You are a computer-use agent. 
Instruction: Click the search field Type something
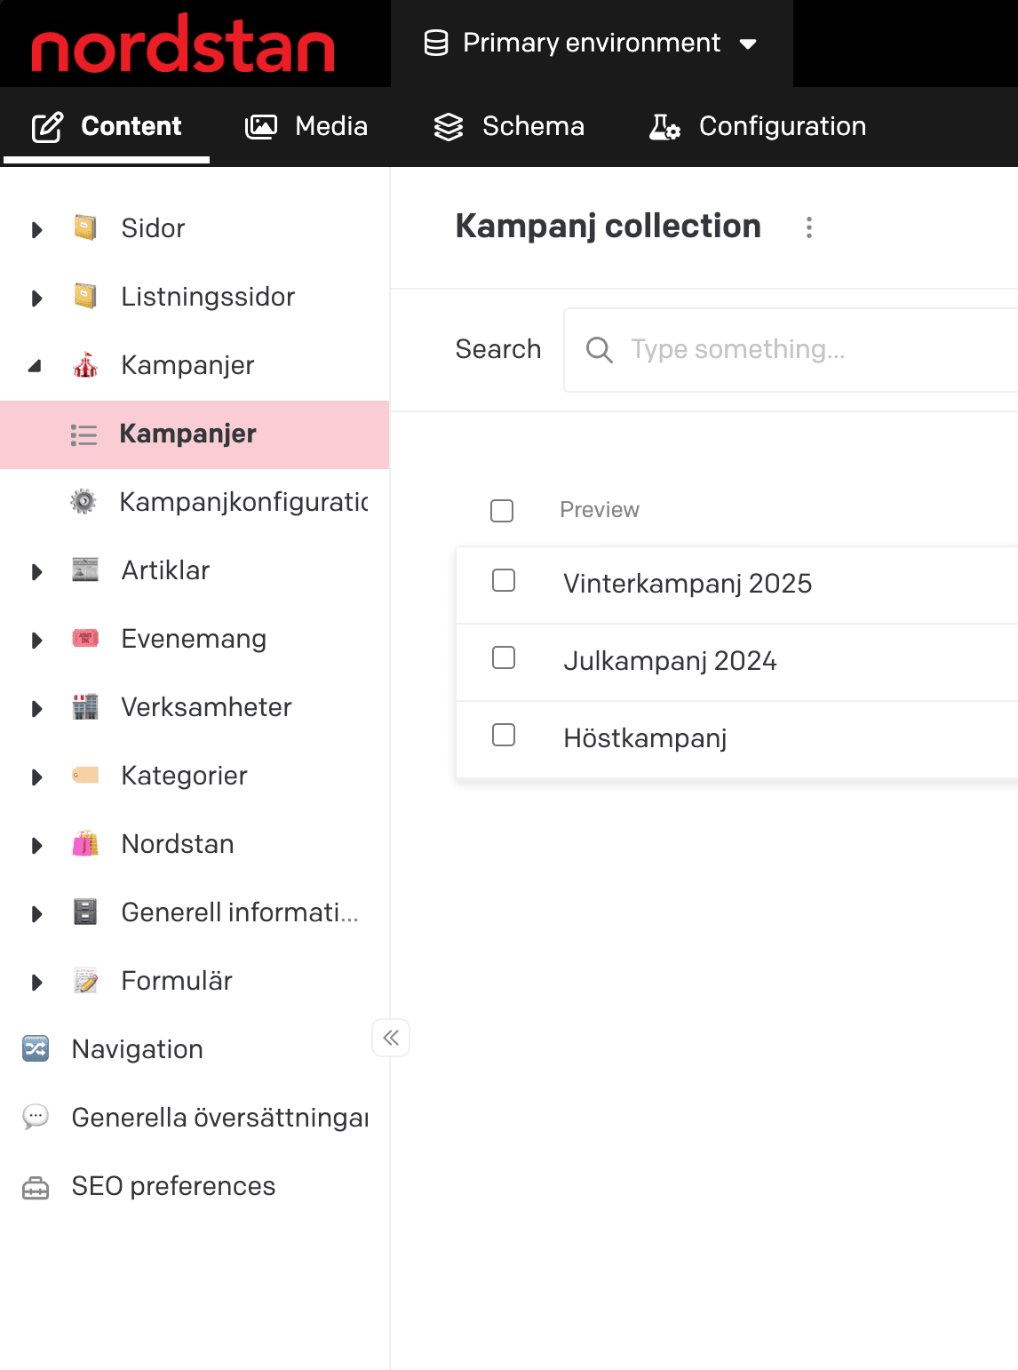799,350
